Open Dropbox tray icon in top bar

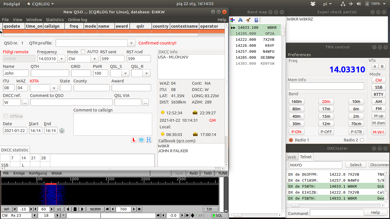point(313,4)
